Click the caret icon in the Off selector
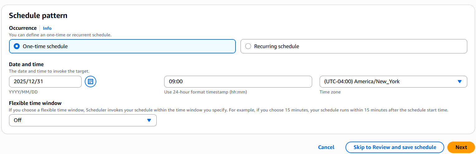Viewport: 476px width, 154px height. click(x=149, y=120)
